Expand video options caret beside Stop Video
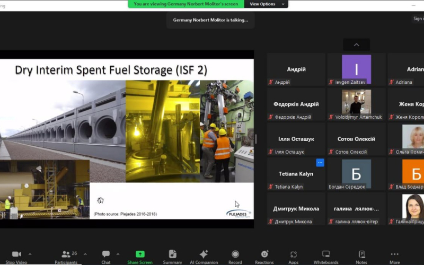 30,254
